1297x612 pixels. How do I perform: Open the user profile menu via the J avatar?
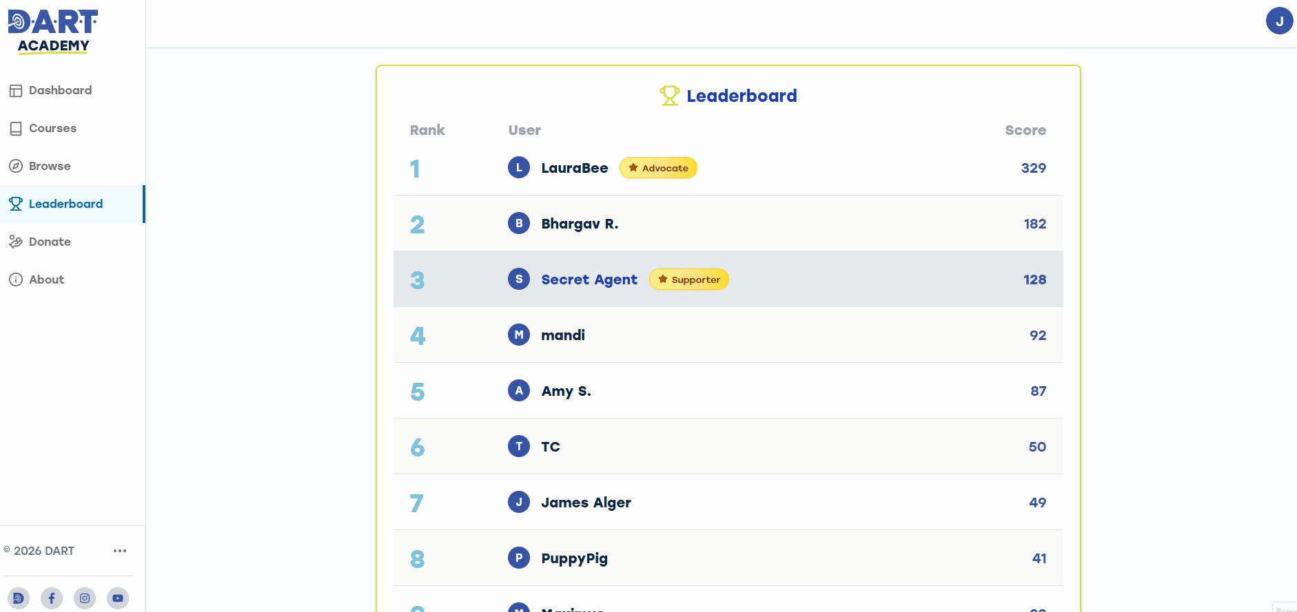[1279, 21]
